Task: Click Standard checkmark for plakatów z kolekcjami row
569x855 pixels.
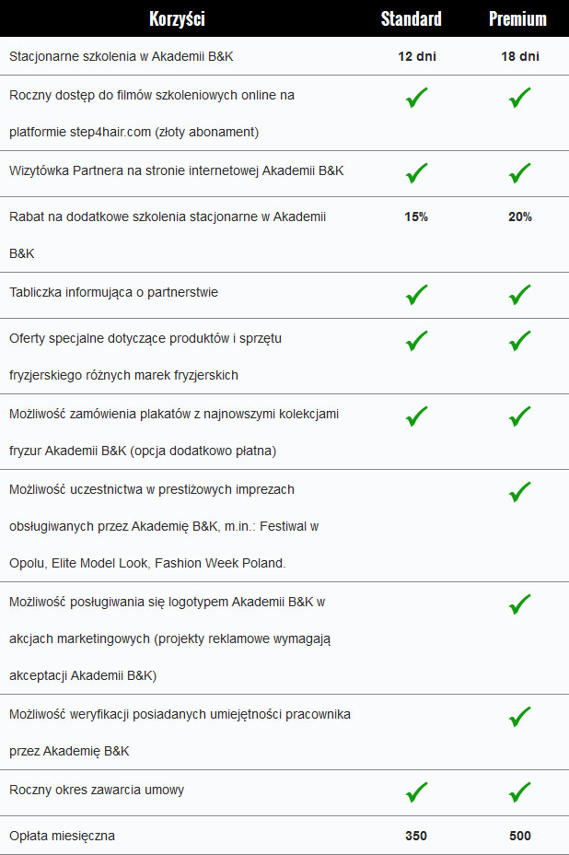Action: coord(416,416)
